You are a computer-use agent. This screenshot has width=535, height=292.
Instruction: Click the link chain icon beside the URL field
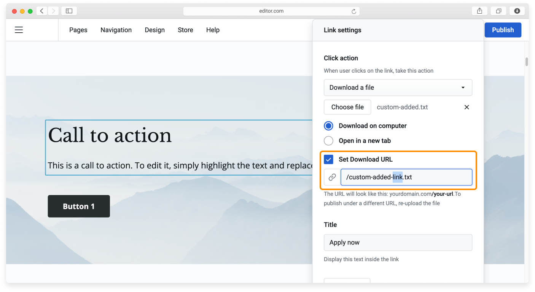(332, 177)
